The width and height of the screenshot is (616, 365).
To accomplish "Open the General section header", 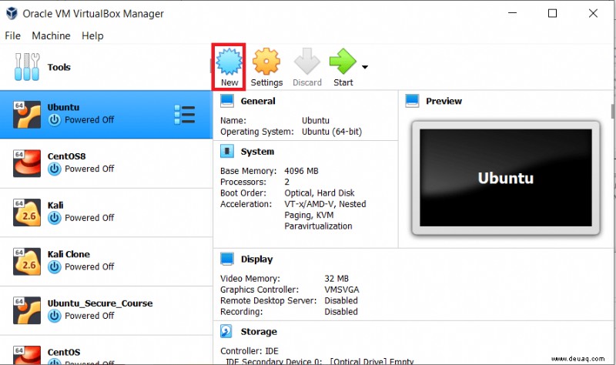I will click(x=258, y=101).
